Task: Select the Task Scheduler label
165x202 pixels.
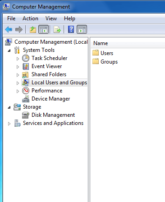Action: 49,58
